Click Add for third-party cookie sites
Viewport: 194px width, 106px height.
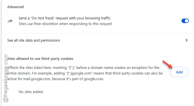click(179, 72)
